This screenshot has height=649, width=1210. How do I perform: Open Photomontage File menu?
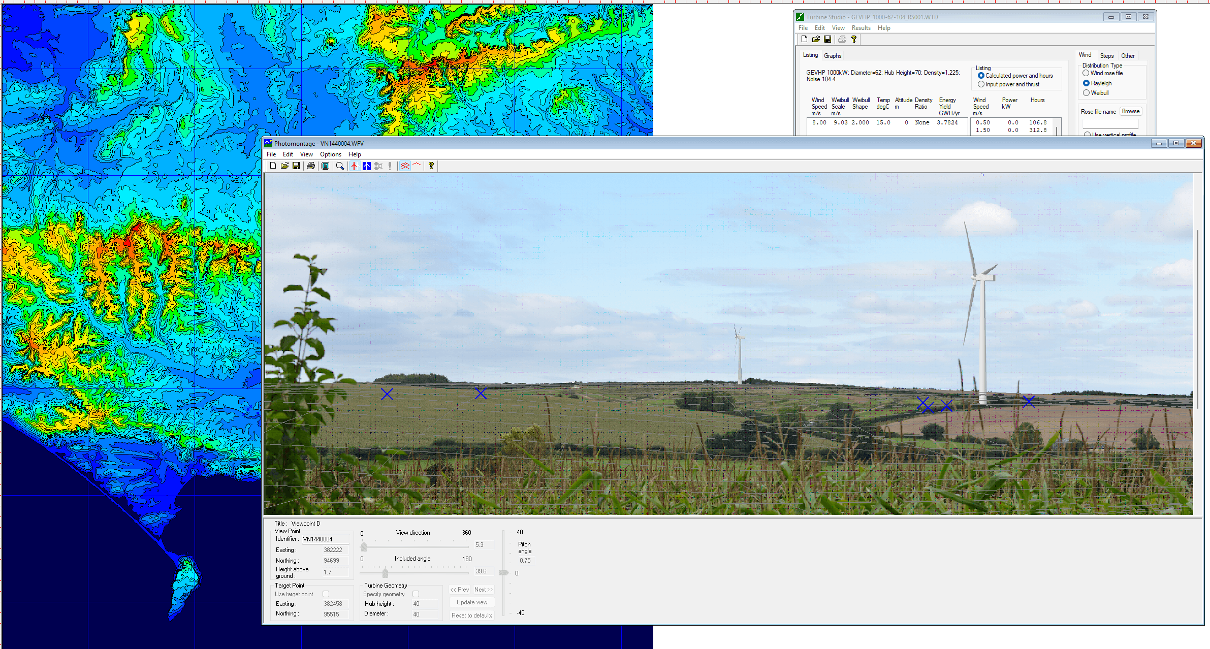point(271,154)
